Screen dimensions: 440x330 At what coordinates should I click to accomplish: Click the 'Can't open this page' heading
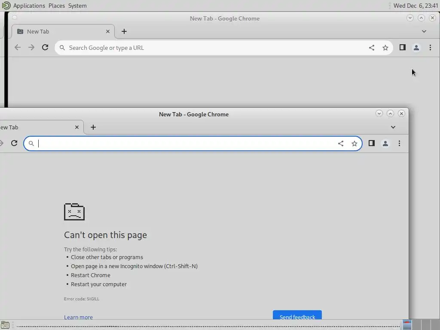click(x=106, y=235)
